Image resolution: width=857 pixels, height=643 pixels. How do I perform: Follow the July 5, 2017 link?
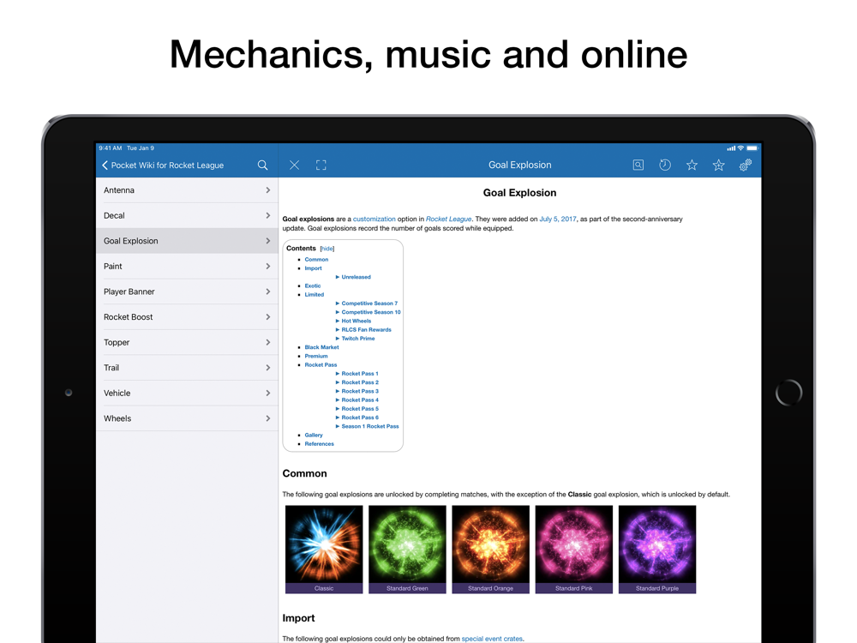tap(558, 219)
